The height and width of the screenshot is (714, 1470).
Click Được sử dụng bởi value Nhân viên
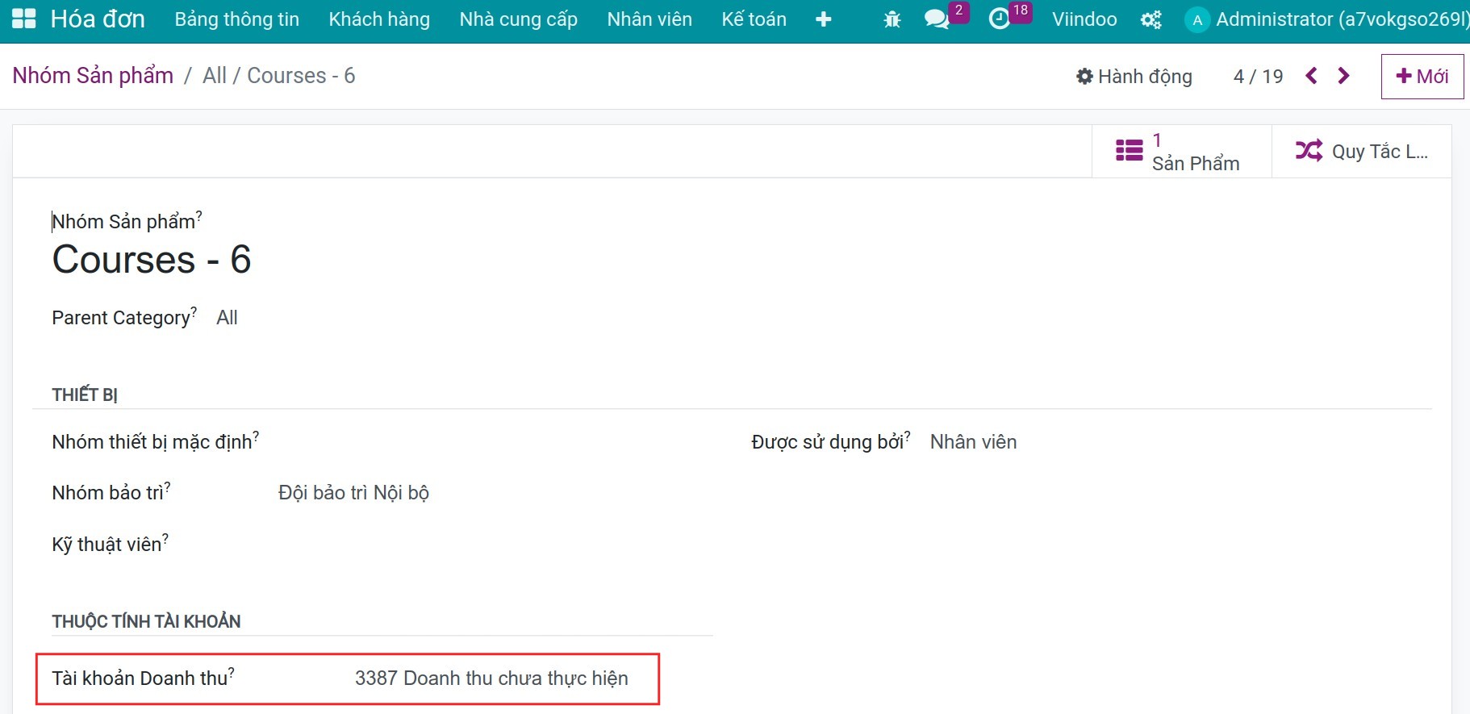pyautogui.click(x=973, y=442)
